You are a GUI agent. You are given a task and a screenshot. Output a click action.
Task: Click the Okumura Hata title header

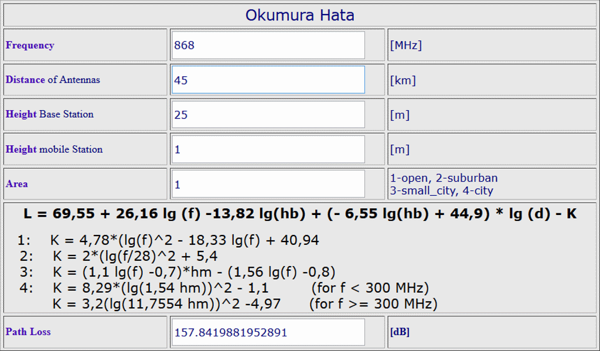[299, 15]
